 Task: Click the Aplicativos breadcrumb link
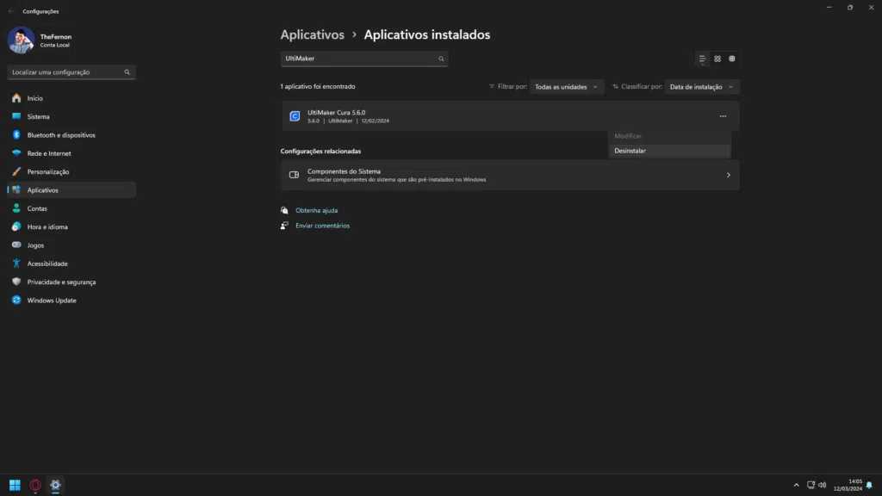(312, 34)
